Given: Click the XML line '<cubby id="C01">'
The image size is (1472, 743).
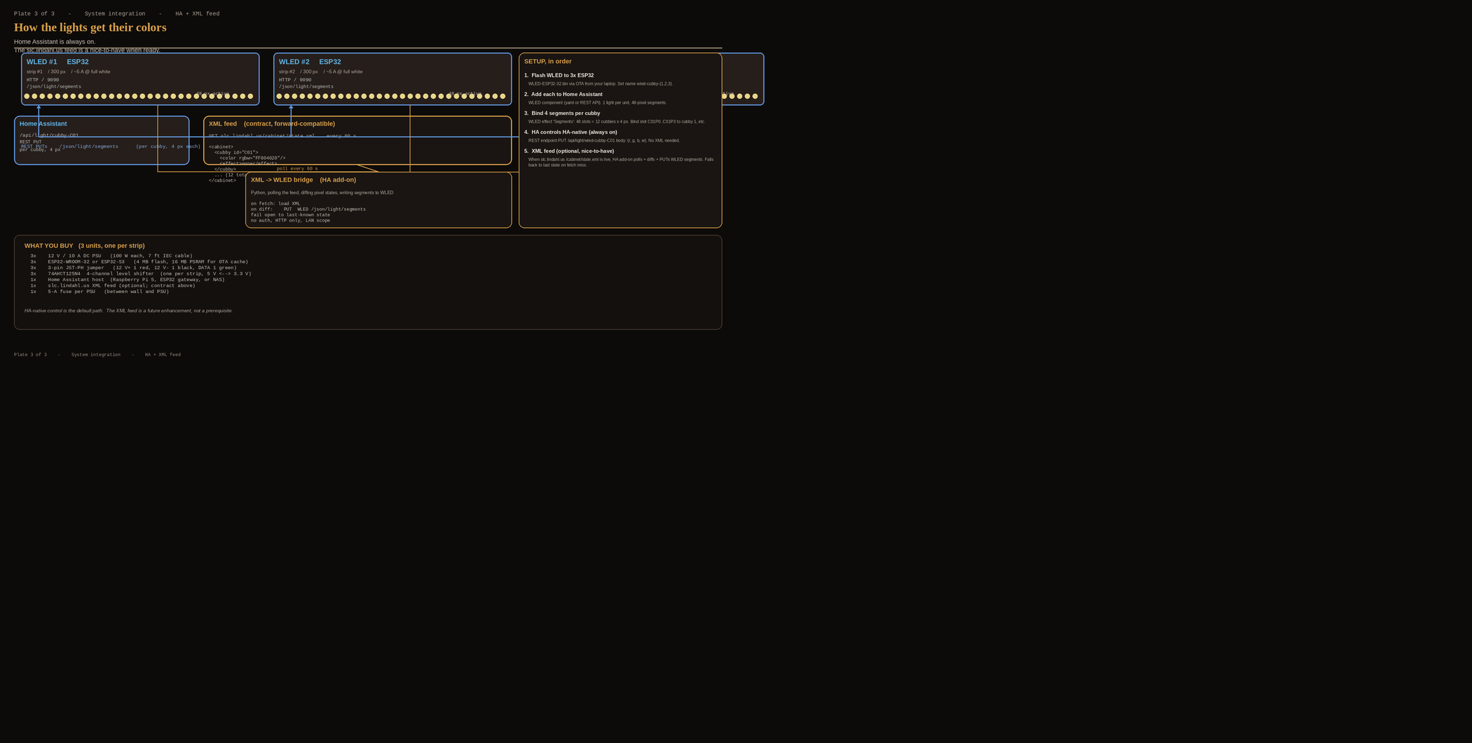Looking at the screenshot, I should [x=236, y=153].
